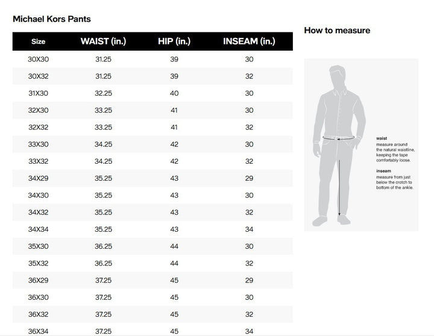
Task: Click the How to measure heading
Action: tap(337, 31)
